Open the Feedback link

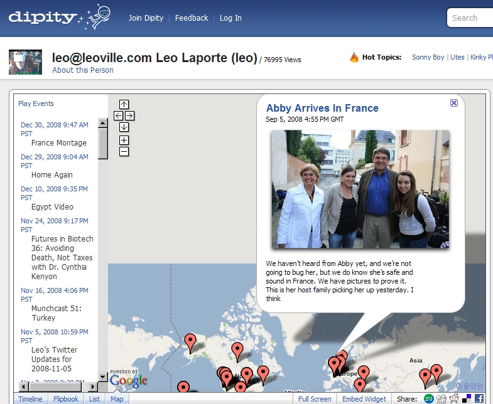(192, 18)
